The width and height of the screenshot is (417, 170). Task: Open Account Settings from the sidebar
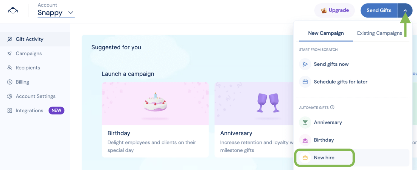pos(35,96)
